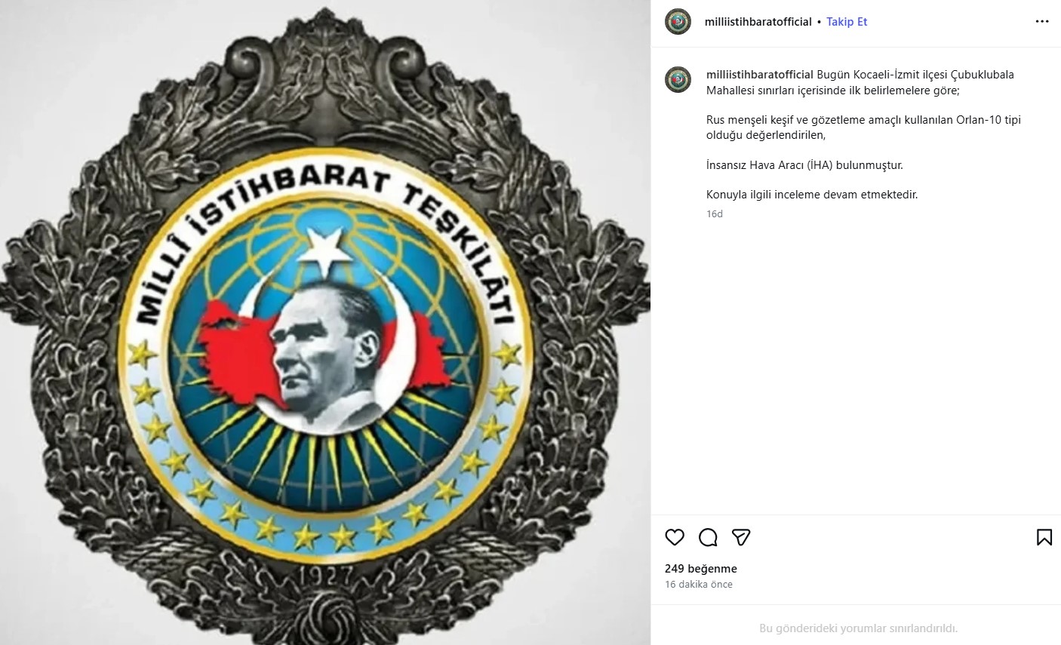Open the profile avatar in the post header

[678, 22]
